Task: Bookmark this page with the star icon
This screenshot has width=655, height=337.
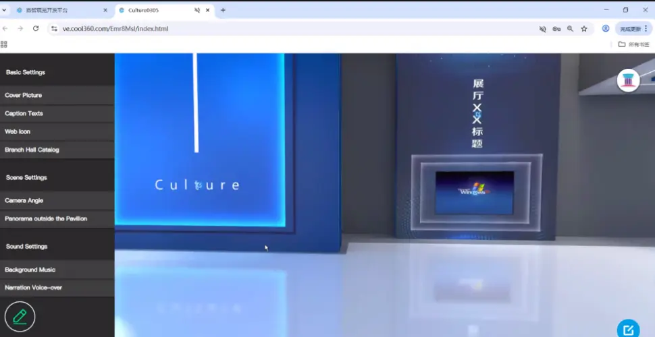Action: (x=584, y=29)
